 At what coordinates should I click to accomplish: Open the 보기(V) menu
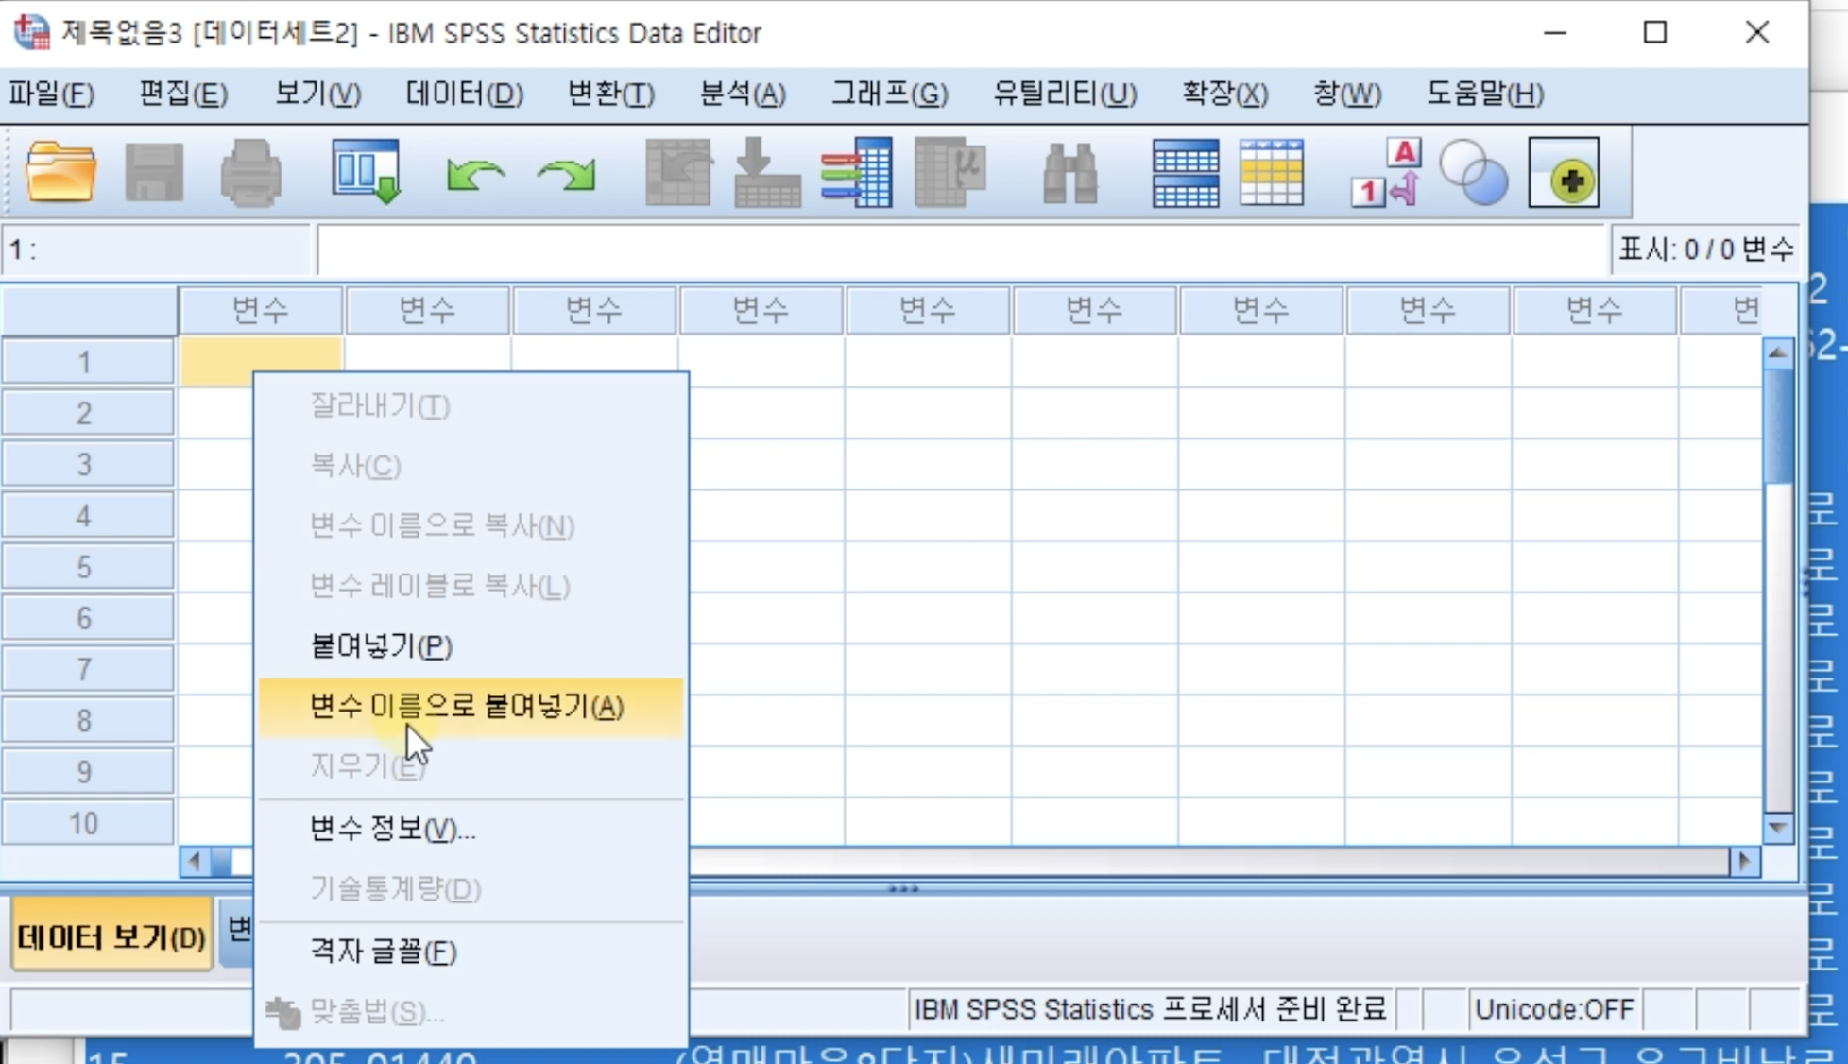click(x=317, y=94)
